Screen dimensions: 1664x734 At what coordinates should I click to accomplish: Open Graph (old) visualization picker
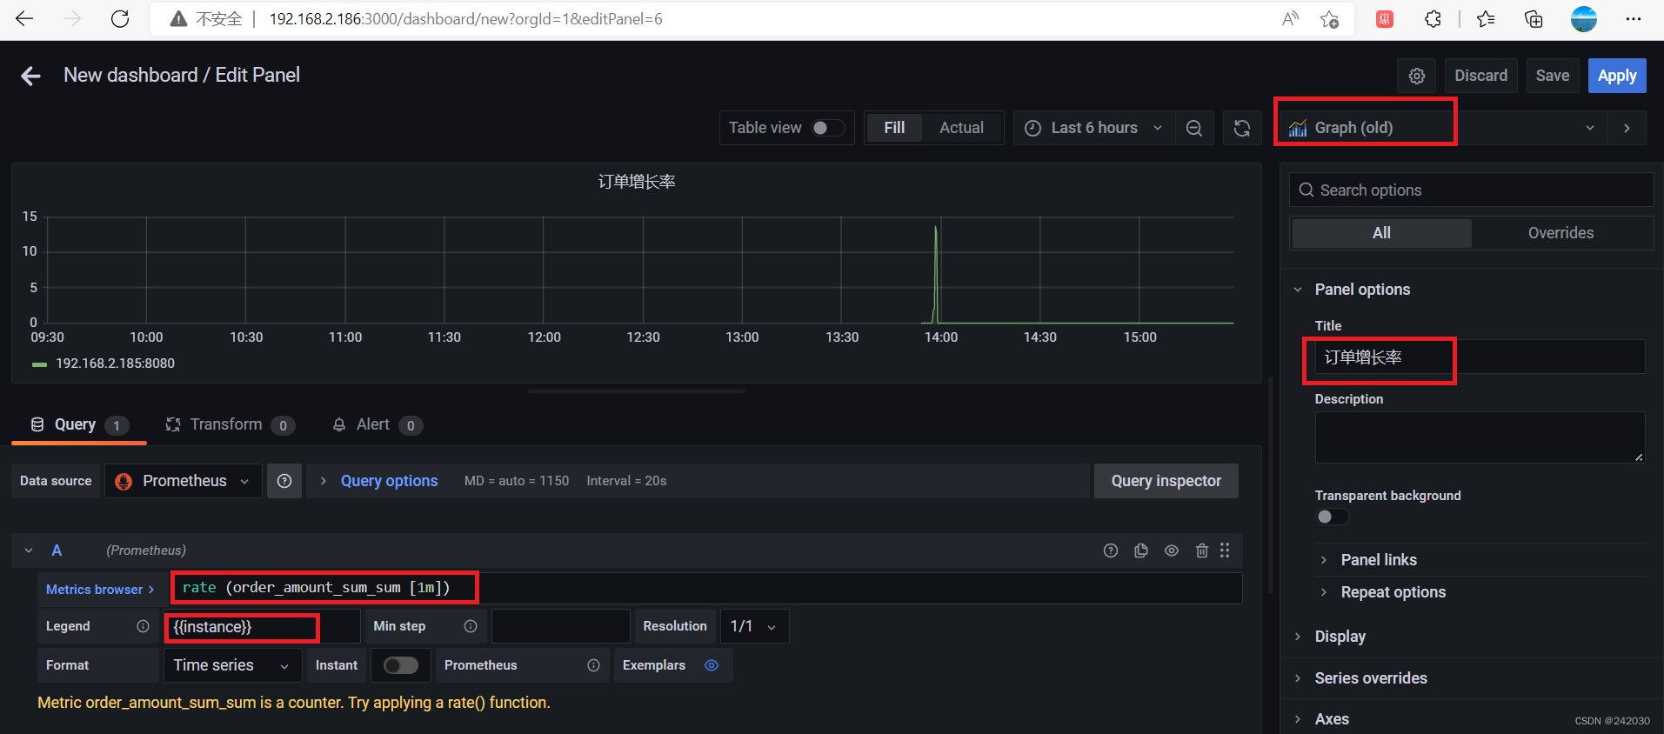tap(1444, 129)
